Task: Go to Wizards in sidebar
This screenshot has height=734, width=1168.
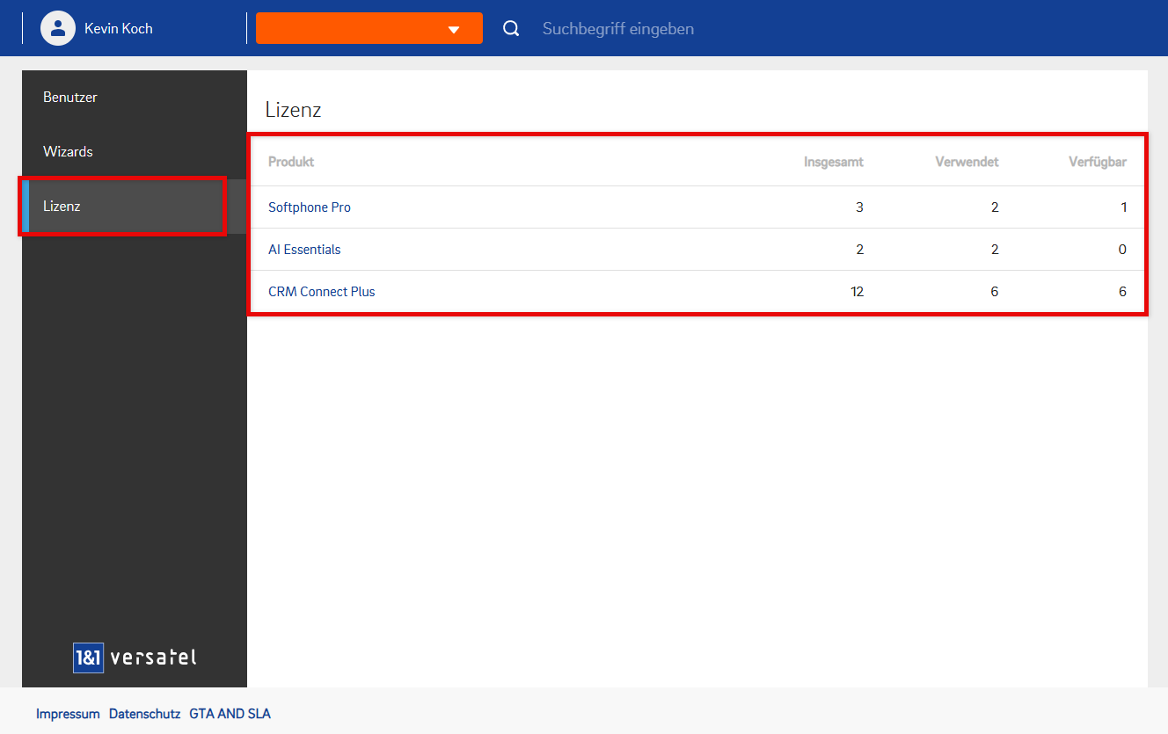Action: tap(68, 151)
